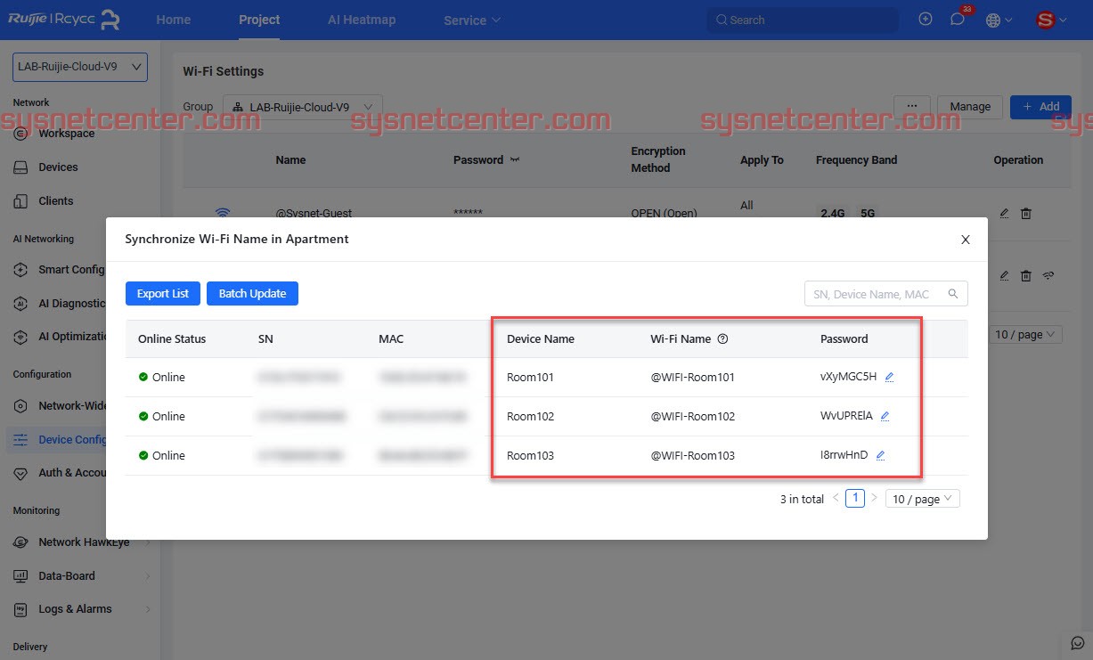Open the AI Heatmap tab
Screen dimensions: 1093x660
(x=362, y=20)
